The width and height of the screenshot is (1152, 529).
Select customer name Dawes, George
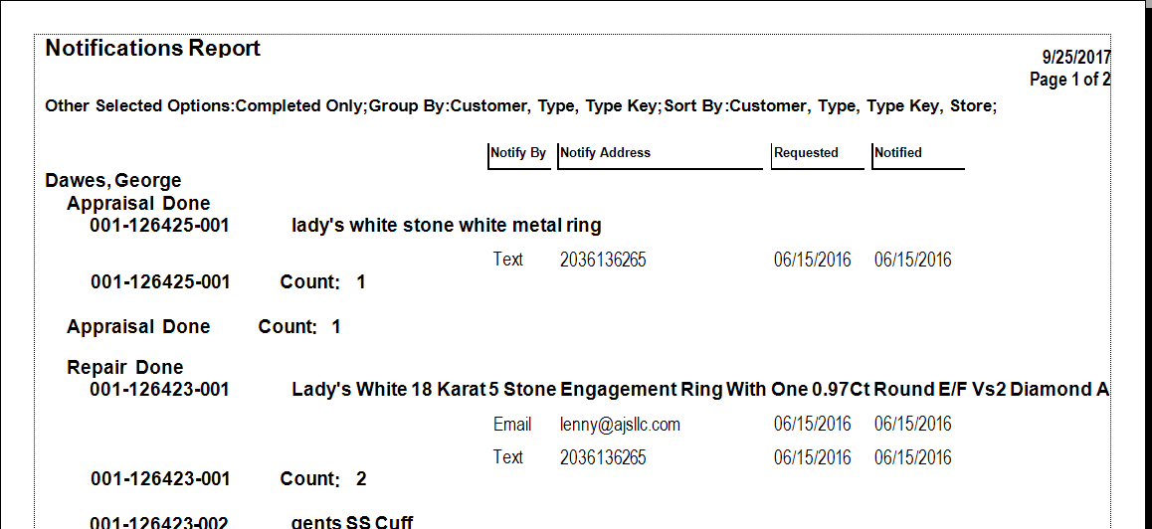click(113, 181)
